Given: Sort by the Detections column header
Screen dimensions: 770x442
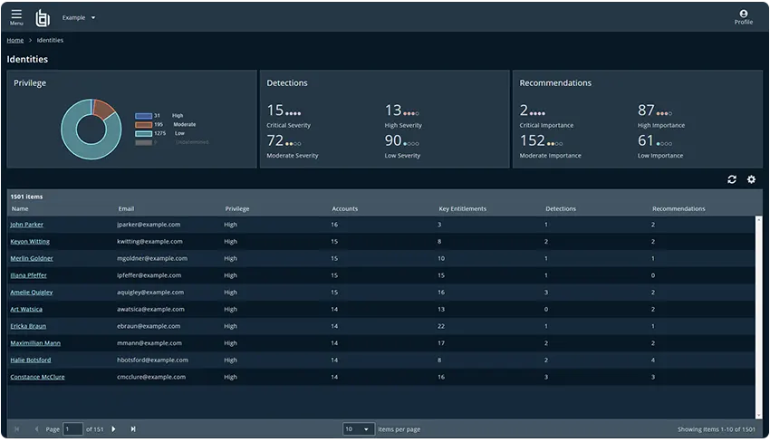Looking at the screenshot, I should click(x=561, y=208).
